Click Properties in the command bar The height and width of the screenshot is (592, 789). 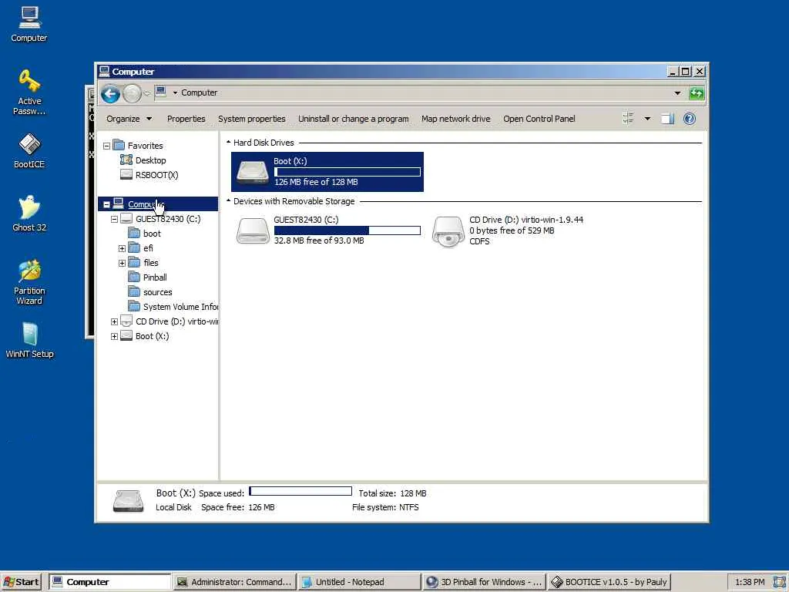(186, 119)
